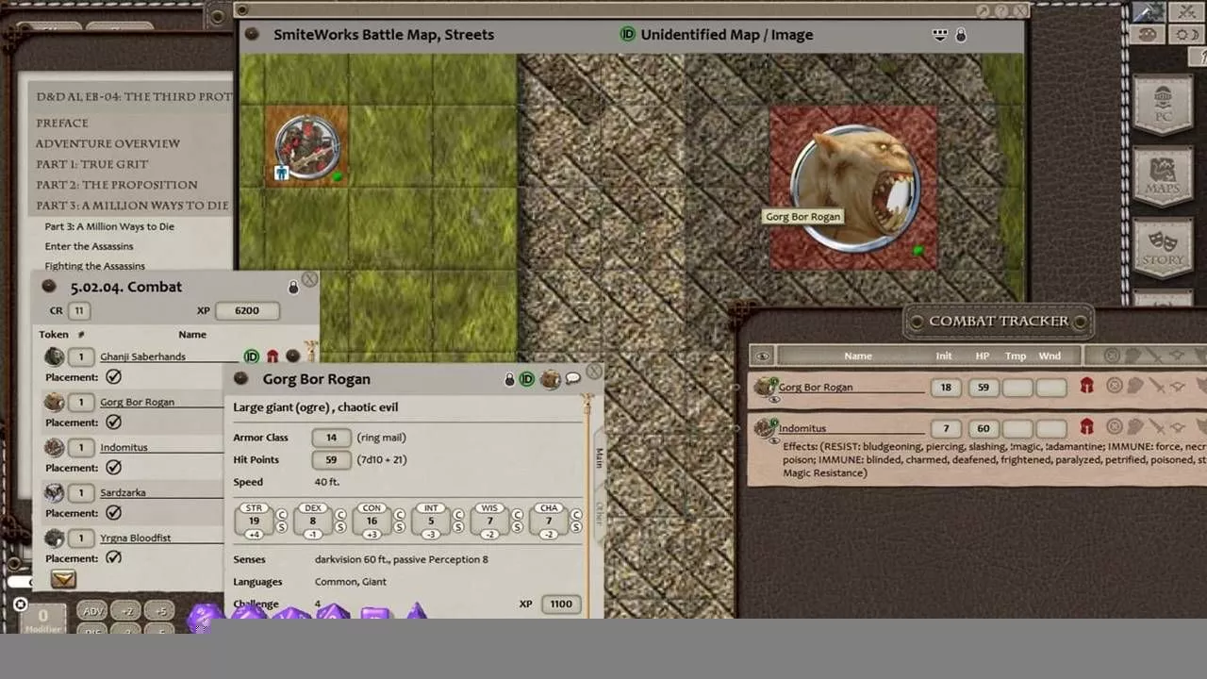Viewport: 1207px width, 679px height.
Task: Click the color palette icon in top bar
Action: pos(1148,35)
